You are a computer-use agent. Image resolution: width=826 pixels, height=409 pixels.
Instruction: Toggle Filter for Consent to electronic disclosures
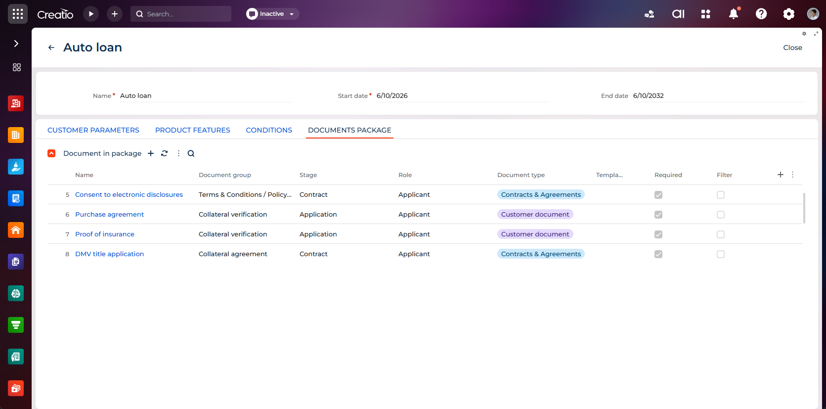(721, 195)
